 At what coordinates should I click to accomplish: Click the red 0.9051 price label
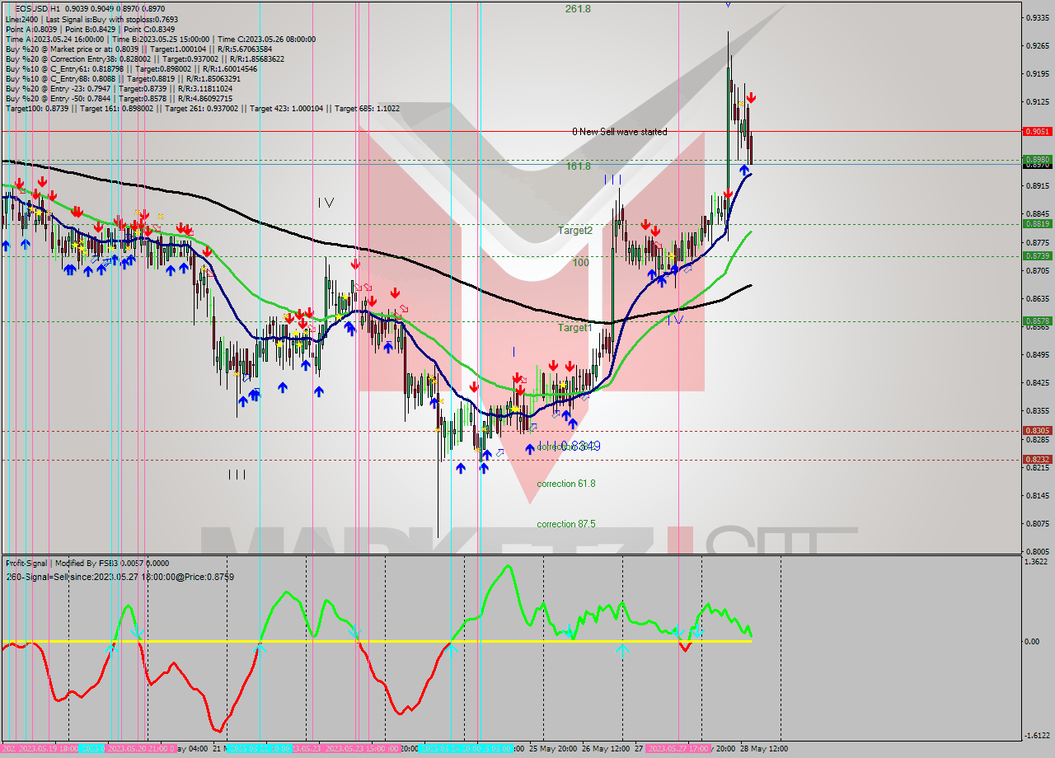click(x=1036, y=131)
